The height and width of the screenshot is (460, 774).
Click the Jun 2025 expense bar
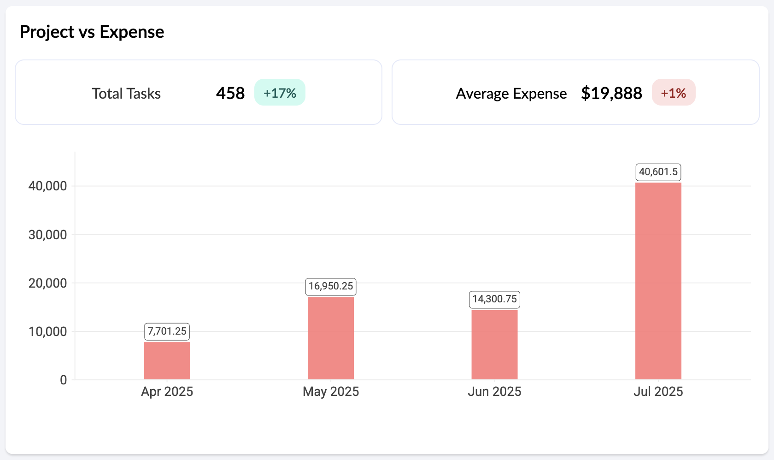pyautogui.click(x=494, y=345)
